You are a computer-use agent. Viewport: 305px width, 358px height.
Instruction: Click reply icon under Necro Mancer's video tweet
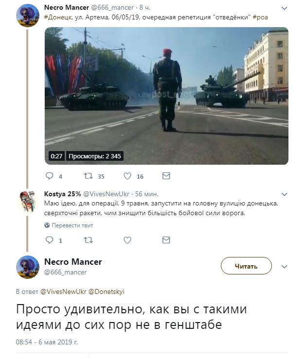point(50,176)
